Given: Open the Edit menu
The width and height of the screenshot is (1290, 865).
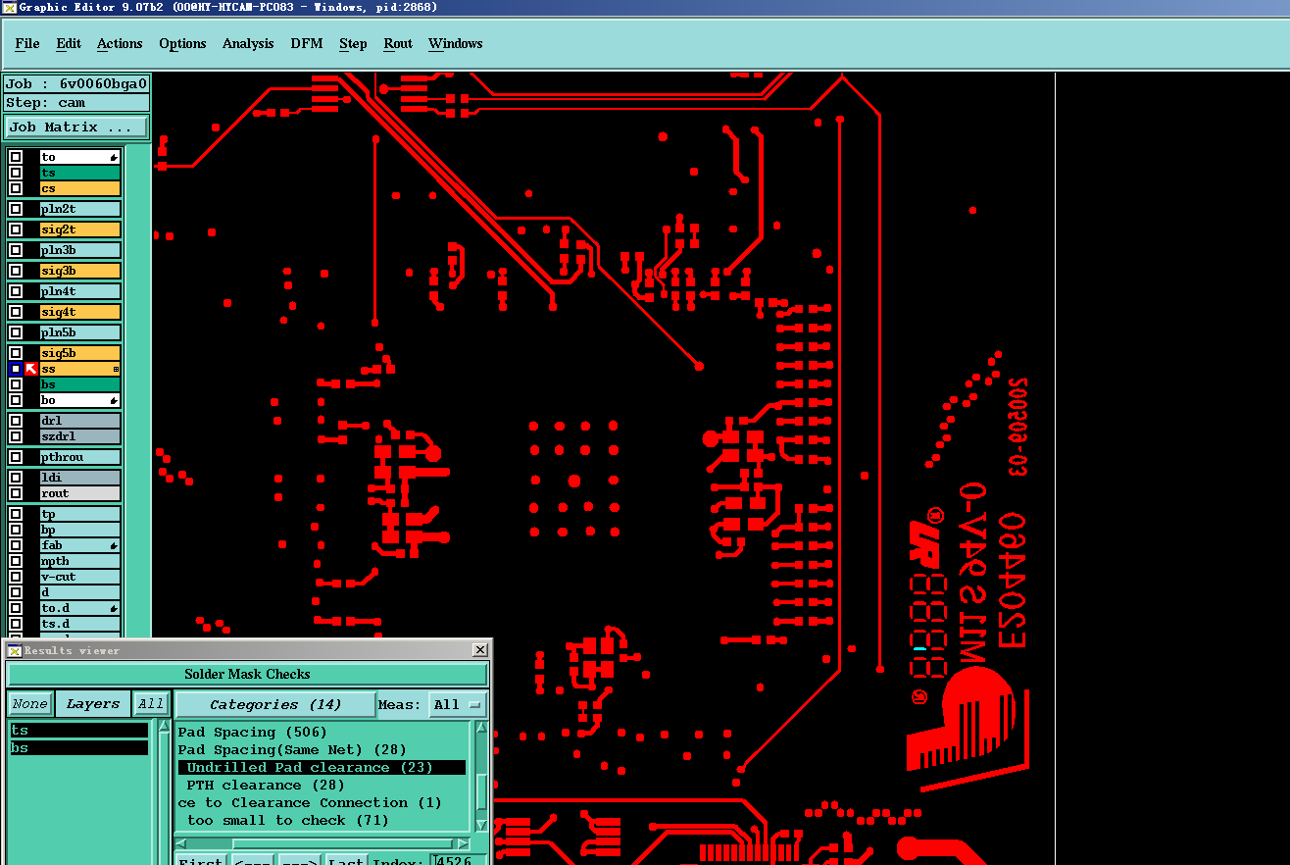Looking at the screenshot, I should [69, 43].
